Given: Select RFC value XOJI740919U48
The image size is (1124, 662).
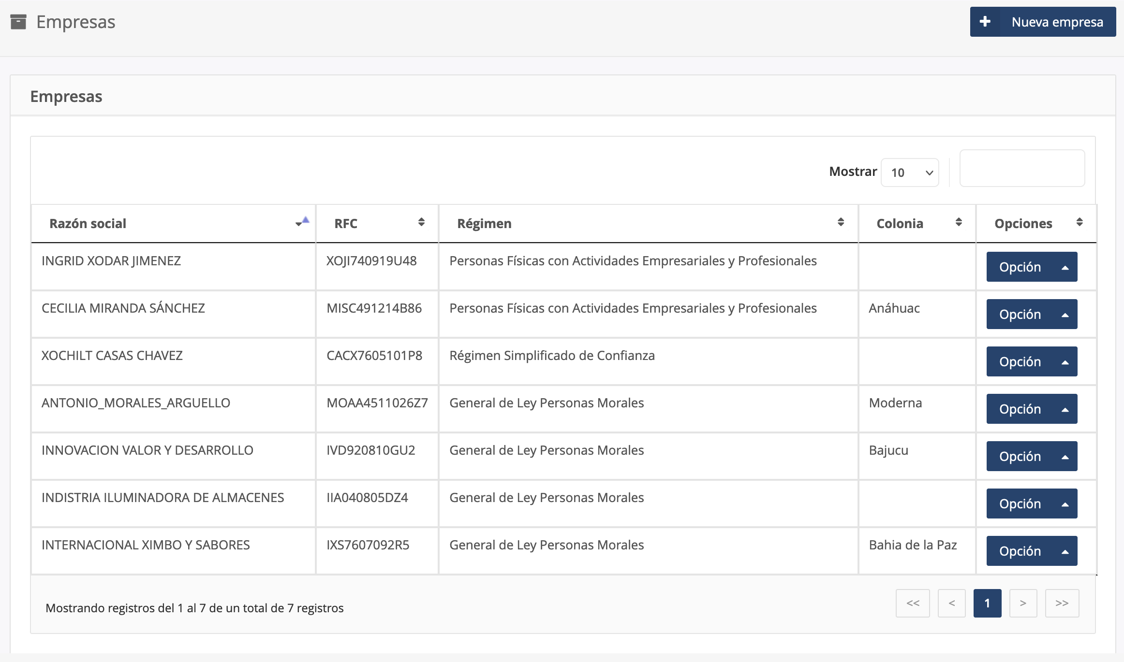Looking at the screenshot, I should click(371, 261).
